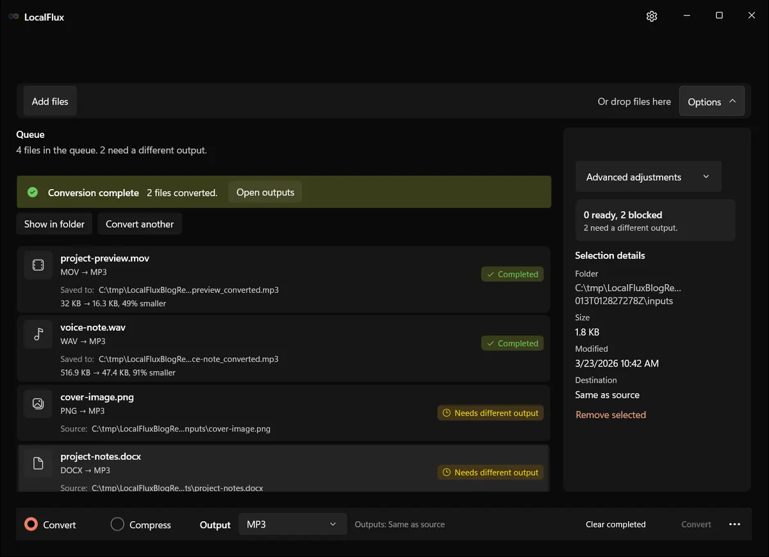Click the LocalFlux app logo icon
The width and height of the screenshot is (769, 557).
13,17
